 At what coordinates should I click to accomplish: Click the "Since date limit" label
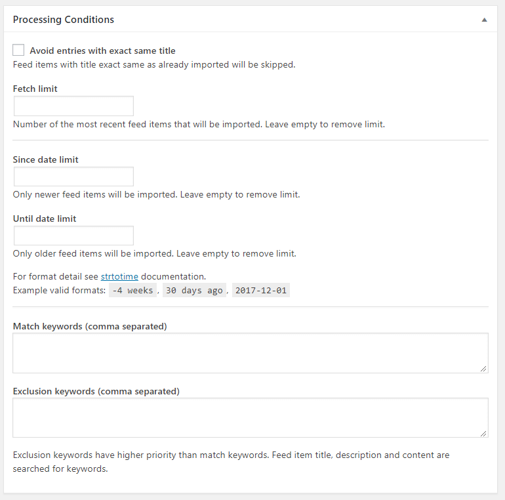pos(46,159)
